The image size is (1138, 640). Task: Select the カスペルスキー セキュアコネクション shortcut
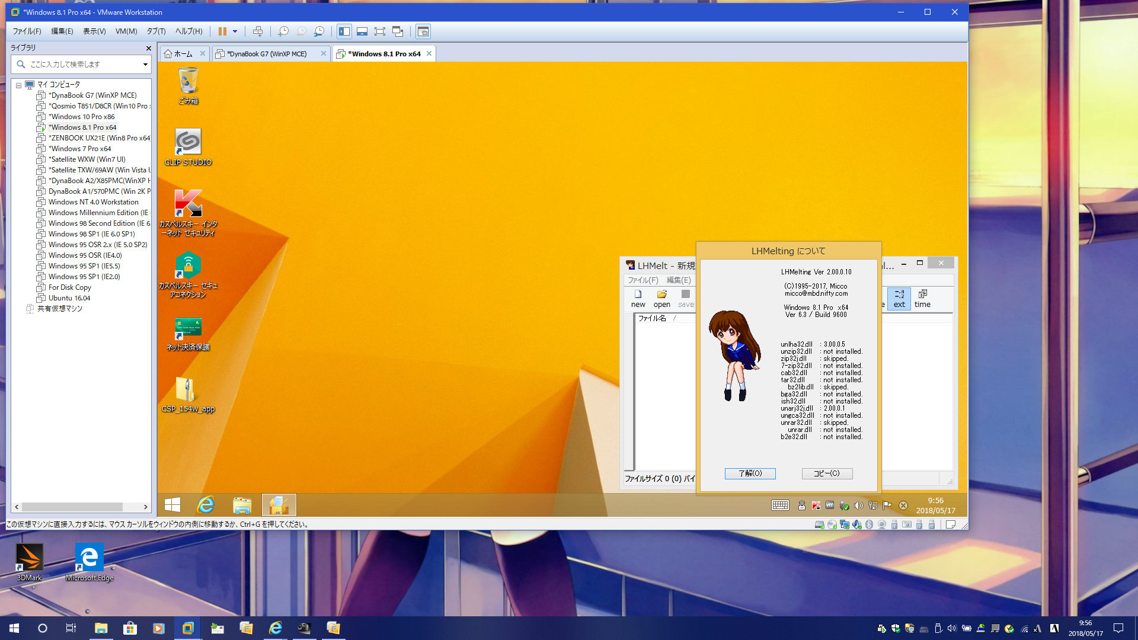(188, 274)
